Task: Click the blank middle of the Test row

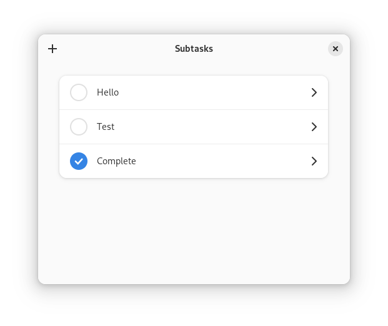Action: [x=213, y=127]
